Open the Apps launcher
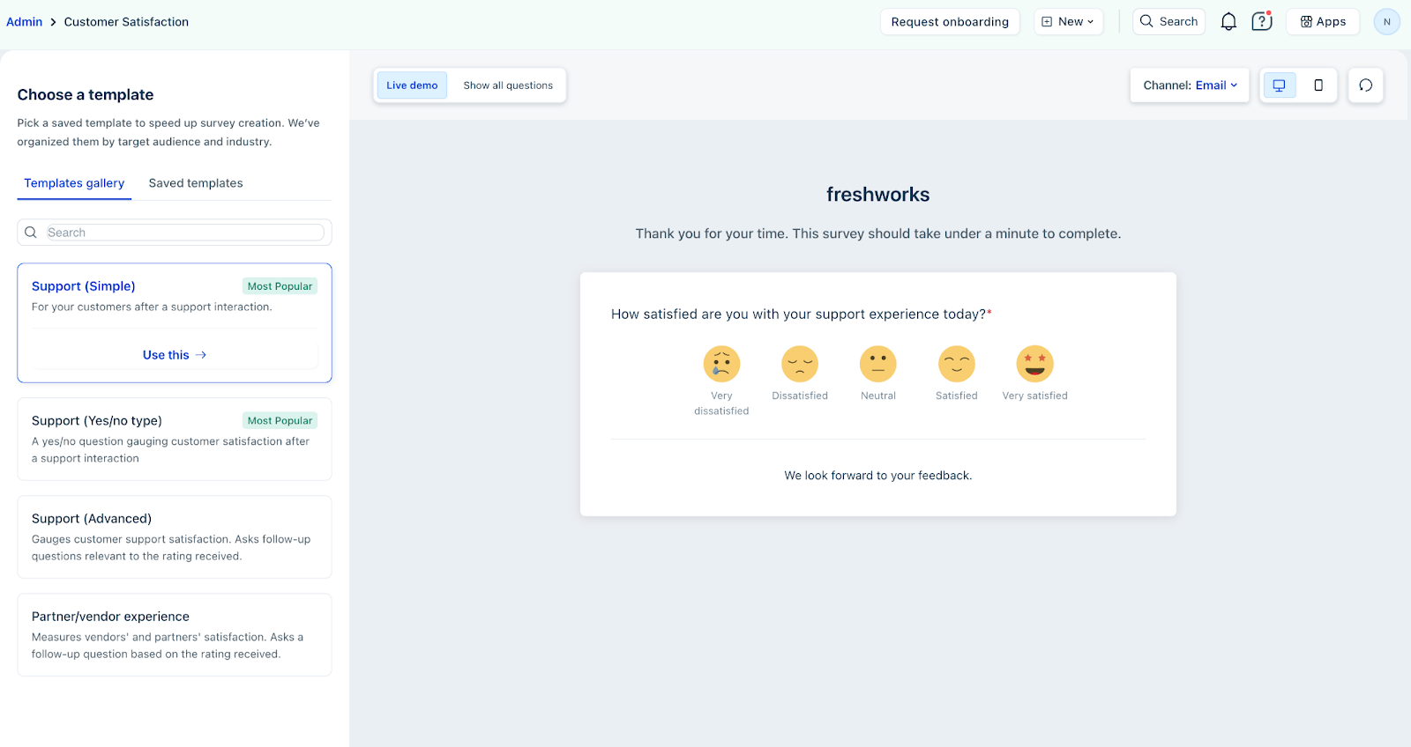This screenshot has width=1411, height=747. click(x=1323, y=22)
